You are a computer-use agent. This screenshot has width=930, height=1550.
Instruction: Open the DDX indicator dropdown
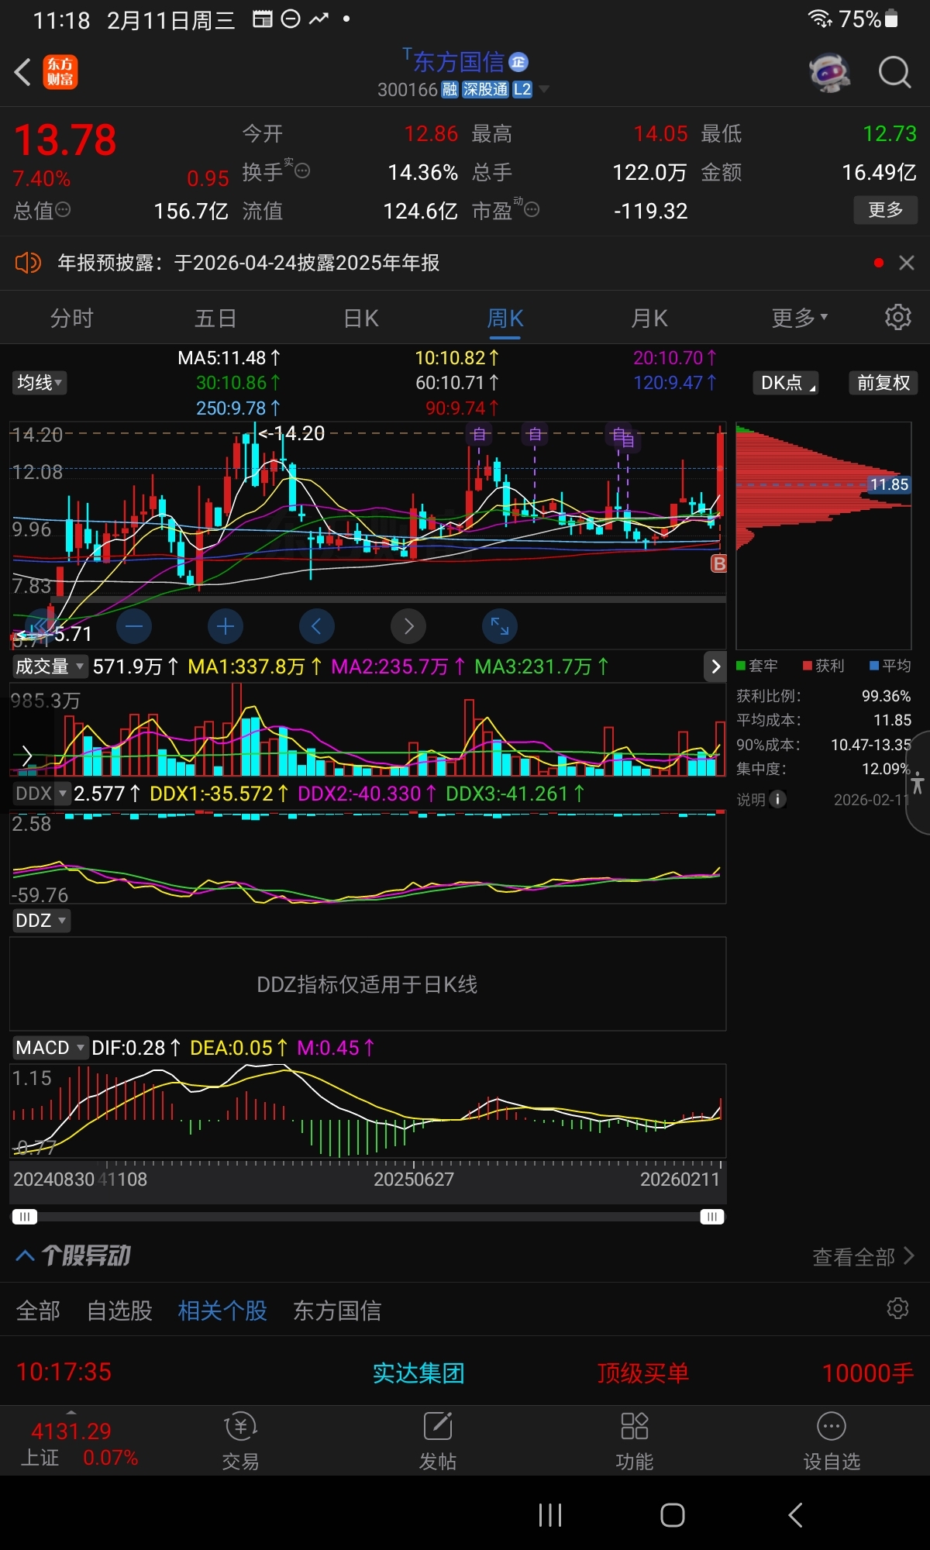click(x=41, y=793)
